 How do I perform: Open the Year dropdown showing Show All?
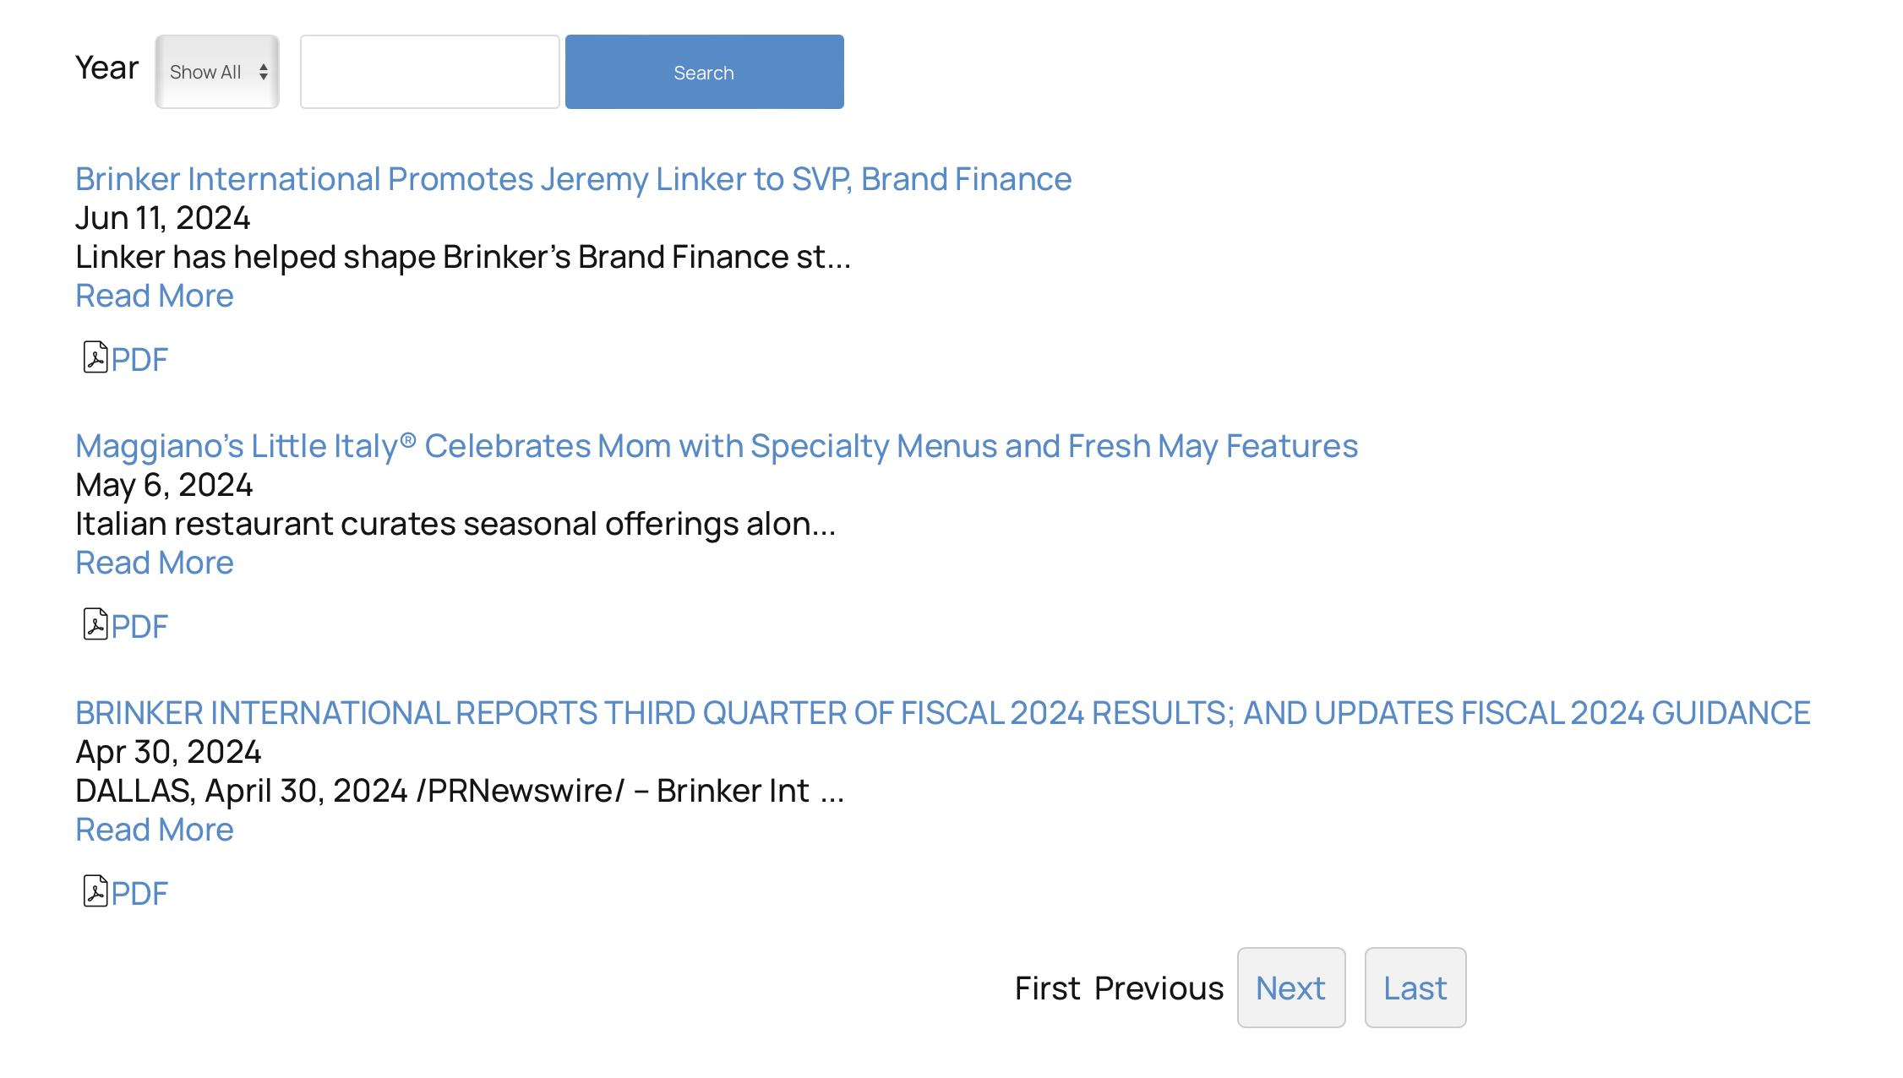pyautogui.click(x=216, y=72)
